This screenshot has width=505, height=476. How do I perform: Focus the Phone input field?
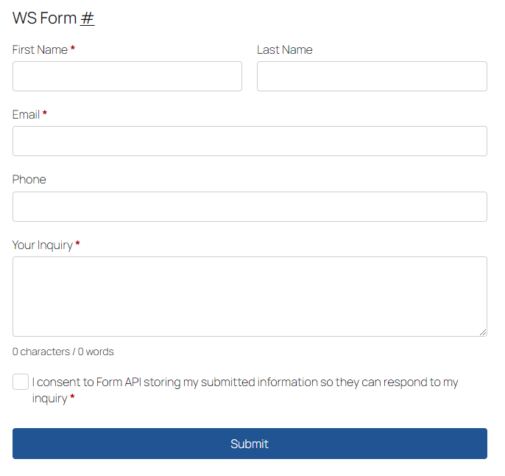[250, 207]
